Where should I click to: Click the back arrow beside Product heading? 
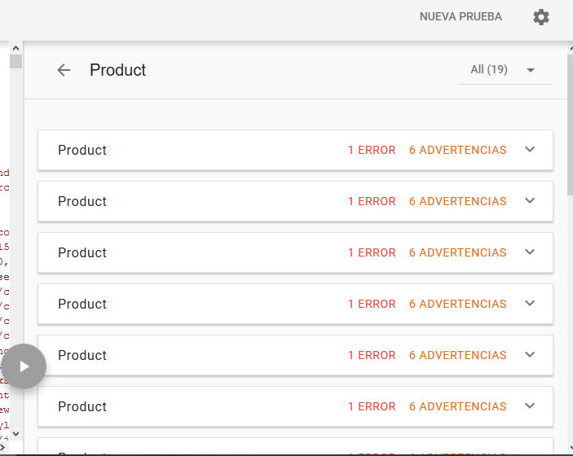[x=64, y=70]
